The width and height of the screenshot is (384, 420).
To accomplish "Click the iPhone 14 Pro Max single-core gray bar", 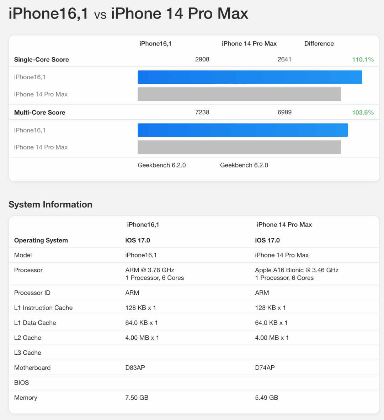I will [x=239, y=94].
